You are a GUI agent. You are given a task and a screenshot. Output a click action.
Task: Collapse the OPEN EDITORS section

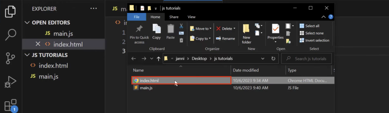click(x=27, y=22)
